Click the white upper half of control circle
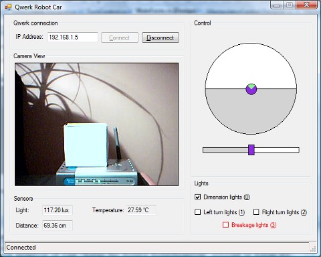 coord(251,66)
